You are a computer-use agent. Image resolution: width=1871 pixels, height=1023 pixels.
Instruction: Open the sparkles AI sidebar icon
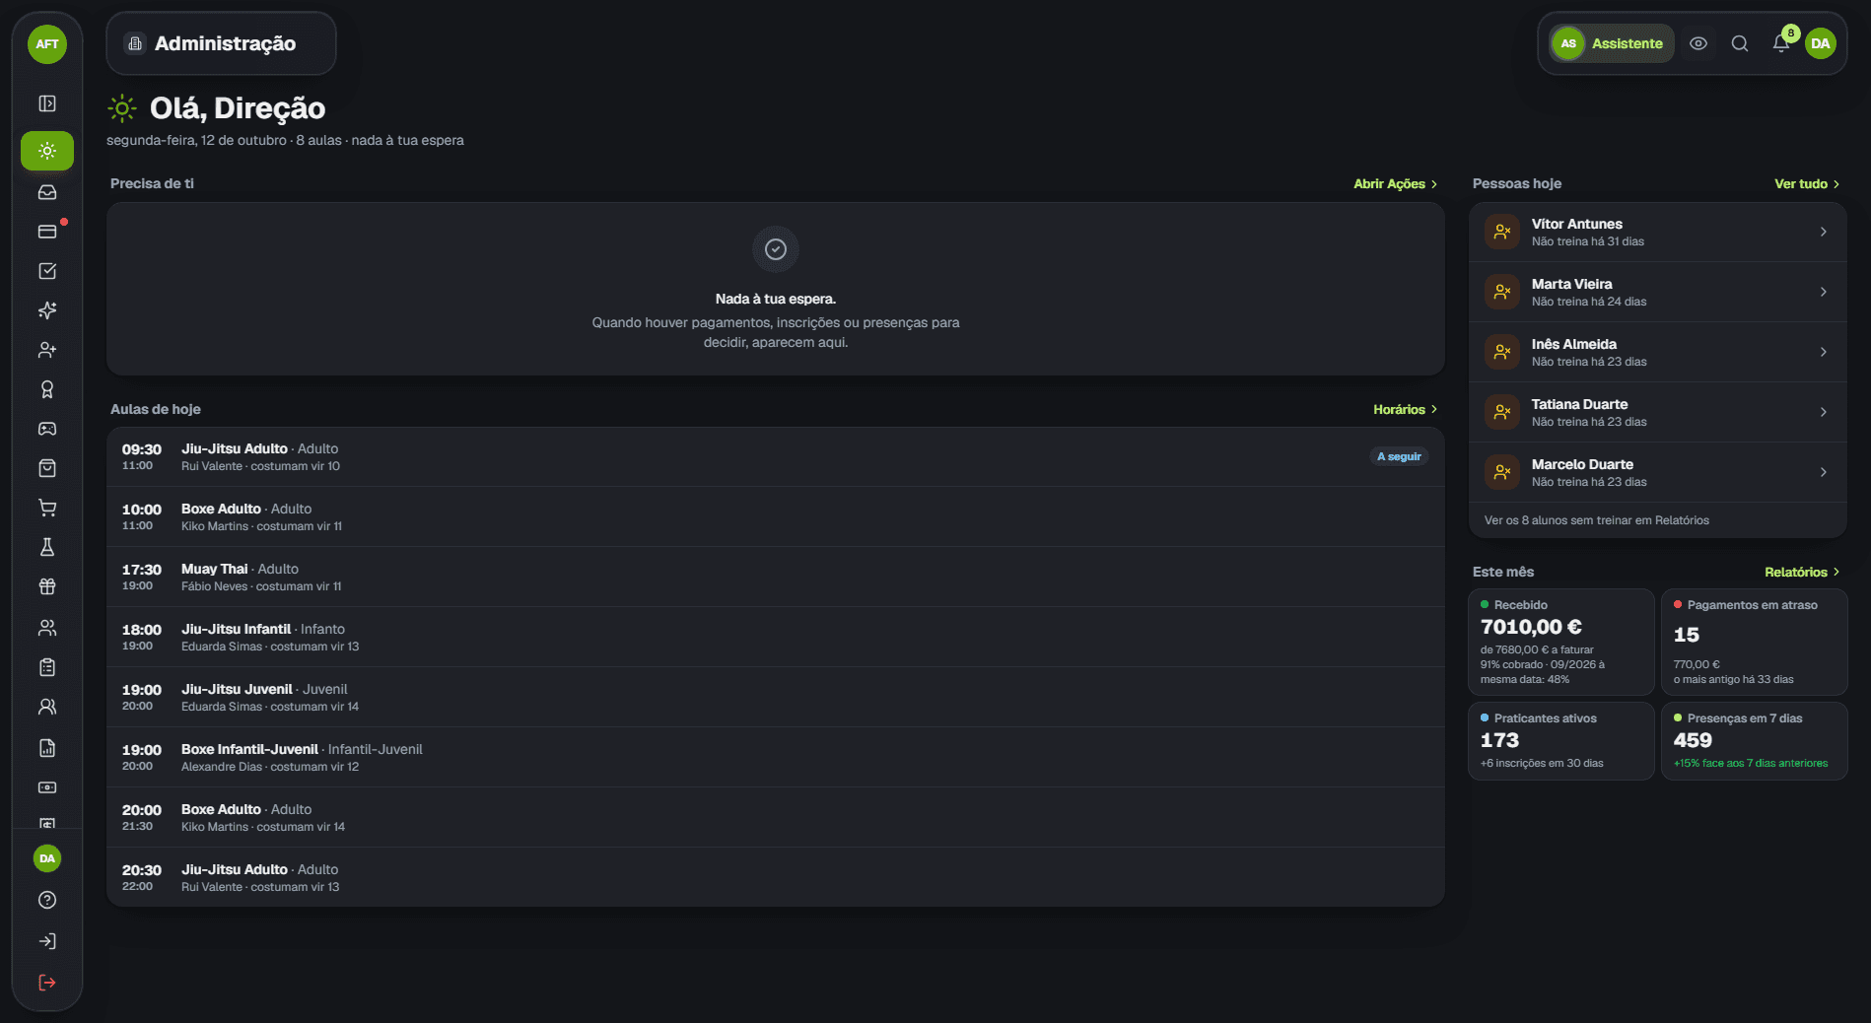pos(47,310)
